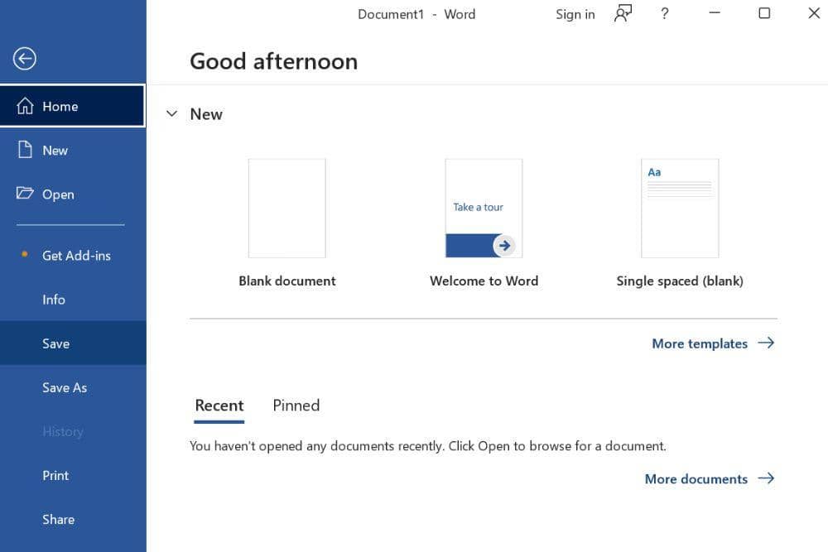The width and height of the screenshot is (828, 552).
Task: Choose Save As in the sidebar
Action: click(65, 387)
